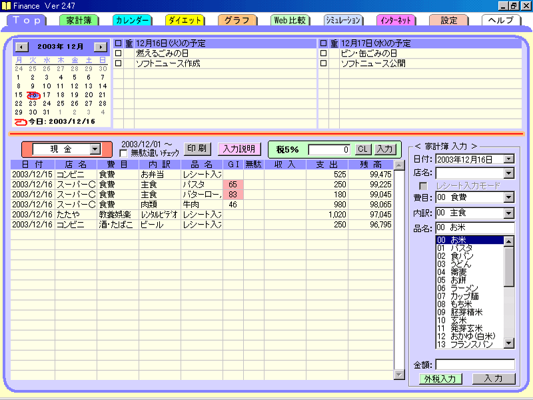Open the インターネット tab
This screenshot has width=533, height=400.
(396, 21)
